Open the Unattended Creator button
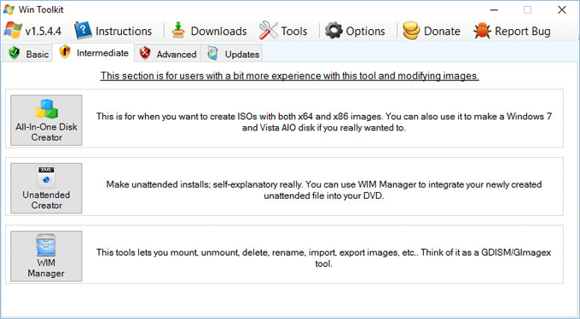Screen dimensions: 580x319 [x=46, y=188]
